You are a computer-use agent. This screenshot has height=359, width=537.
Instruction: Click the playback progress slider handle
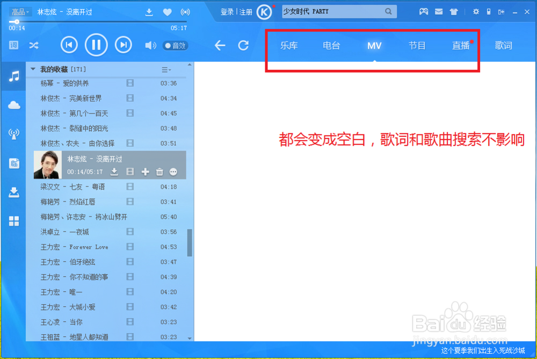coord(17,21)
